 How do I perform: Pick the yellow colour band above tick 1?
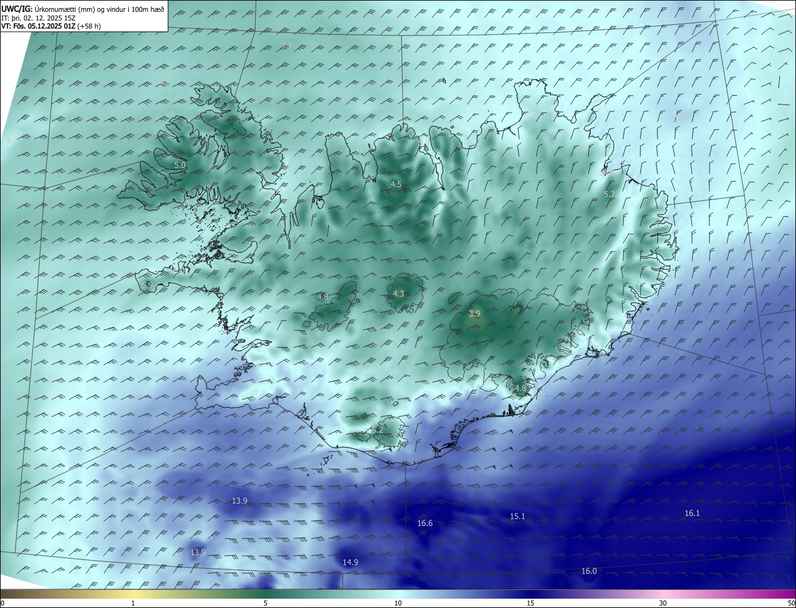pos(133,594)
